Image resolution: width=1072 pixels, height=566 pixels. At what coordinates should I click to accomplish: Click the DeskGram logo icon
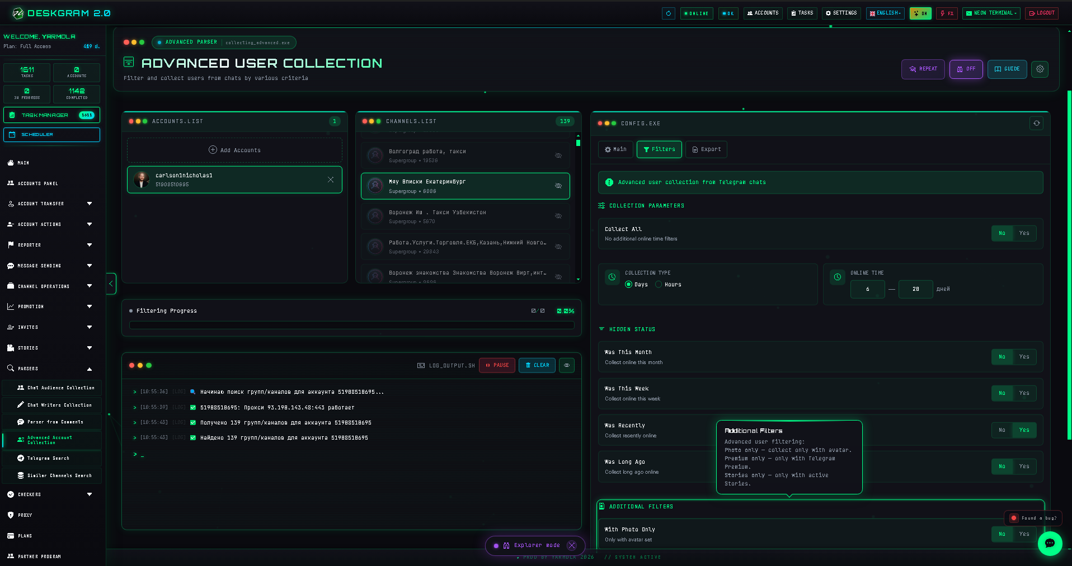[x=18, y=13]
